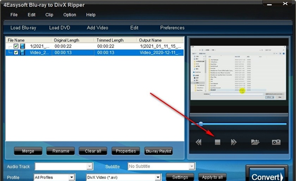Click the rewind playback button

198,142
